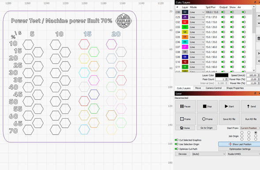Click Run RD file
This screenshot has width=260, height=170.
(251, 119)
